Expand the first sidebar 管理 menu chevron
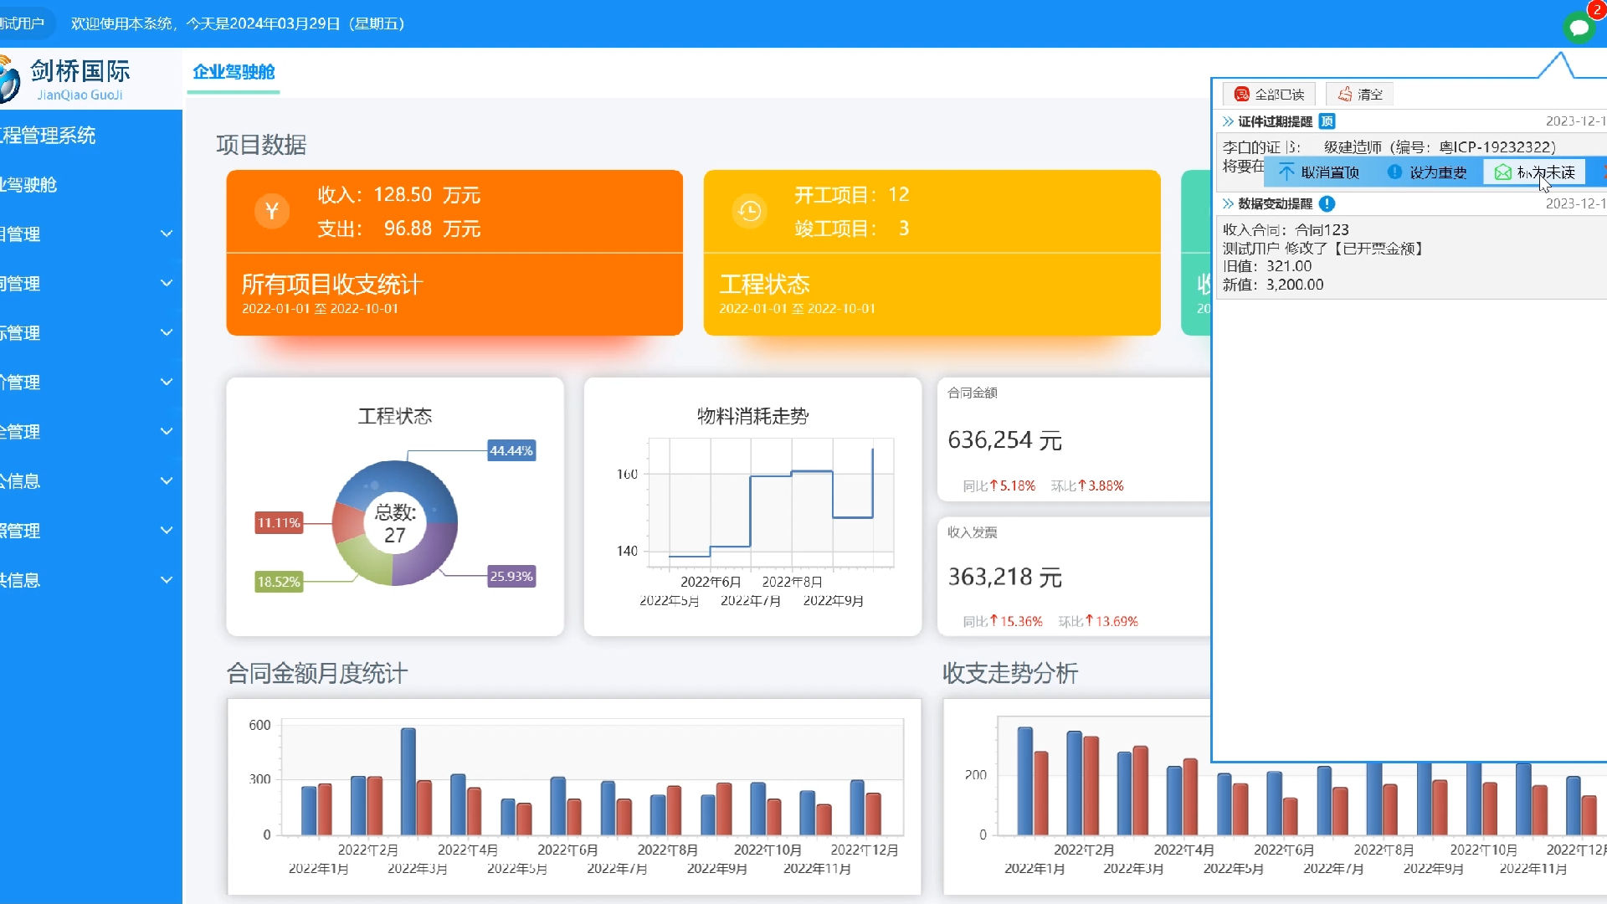 pos(167,234)
